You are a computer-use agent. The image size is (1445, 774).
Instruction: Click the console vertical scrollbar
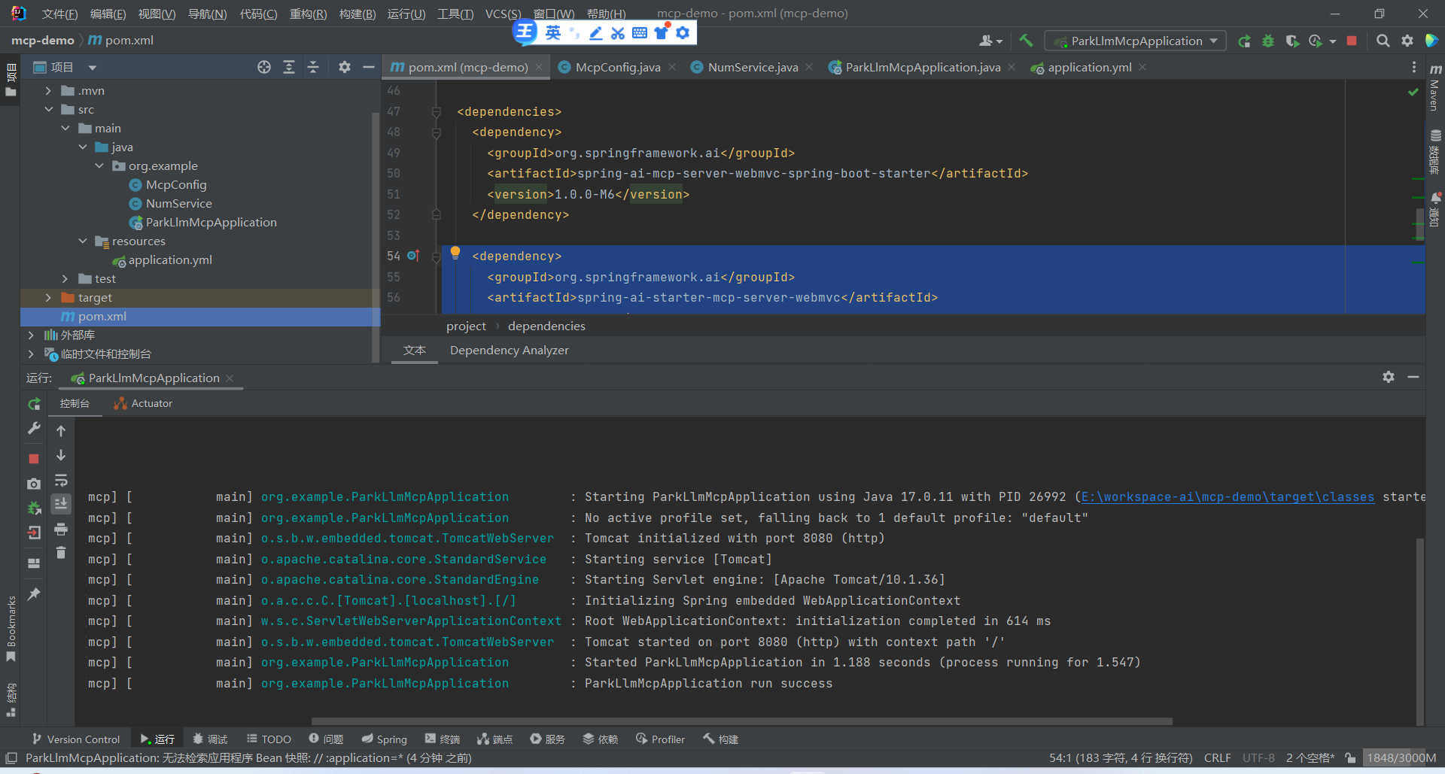pyautogui.click(x=1419, y=630)
